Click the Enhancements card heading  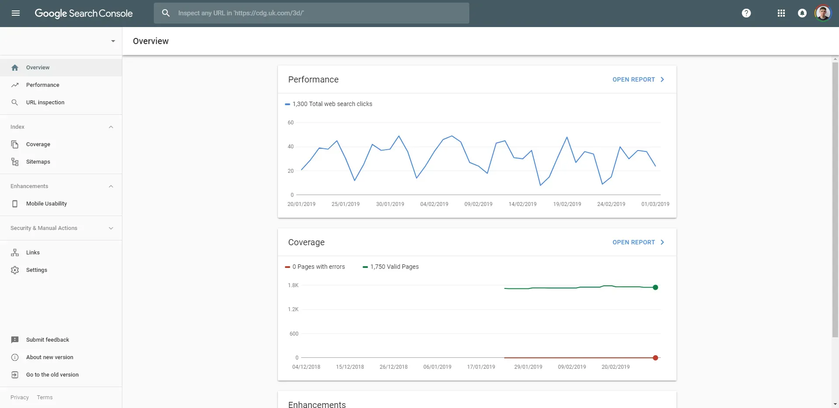(x=317, y=405)
